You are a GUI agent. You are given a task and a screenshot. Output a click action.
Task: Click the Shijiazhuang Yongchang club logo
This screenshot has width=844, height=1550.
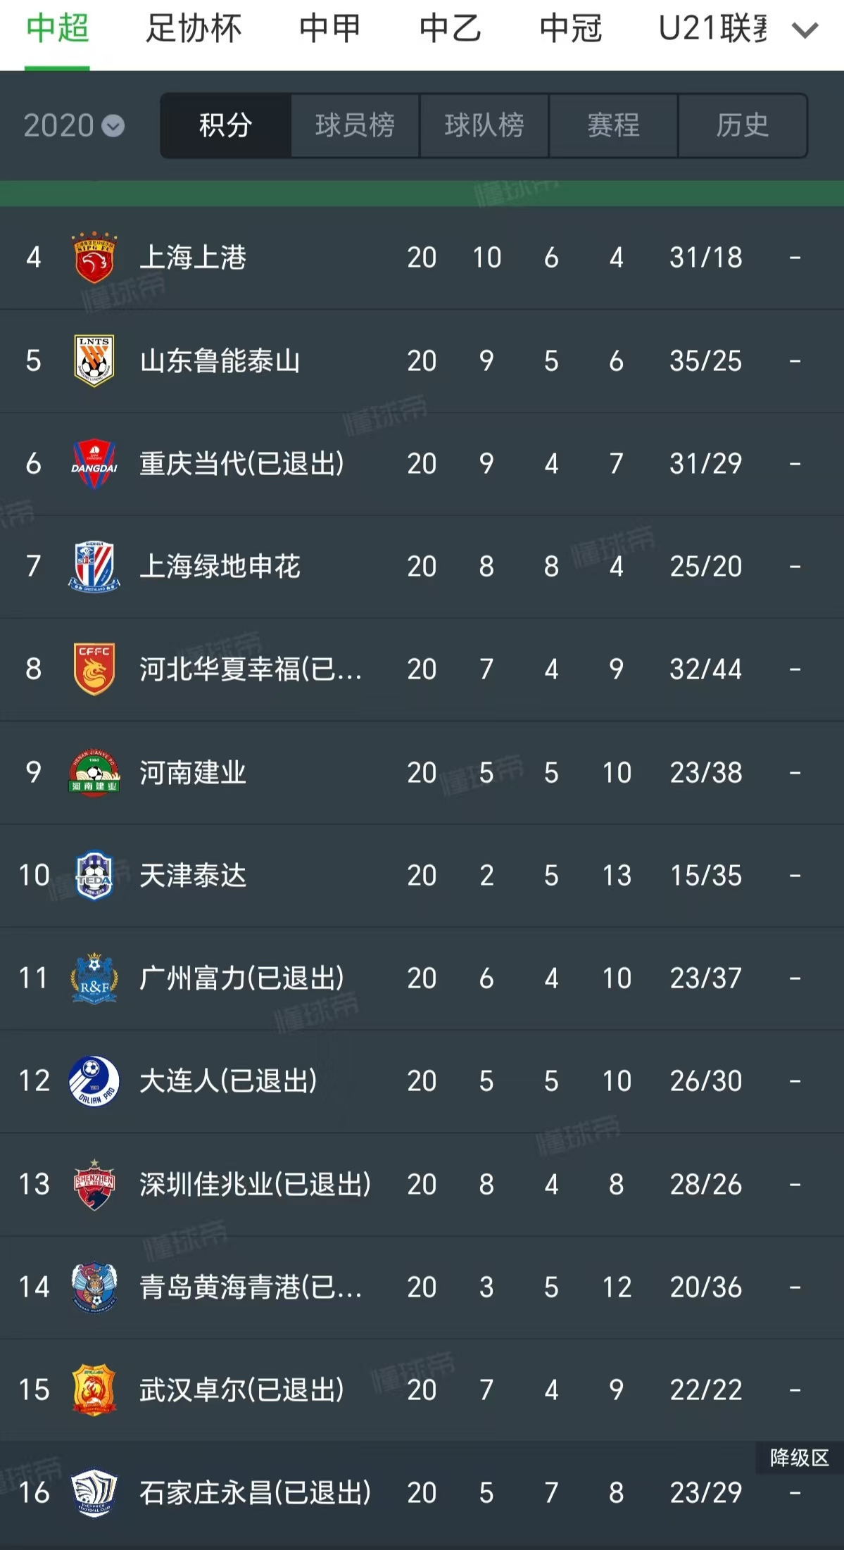(92, 1492)
